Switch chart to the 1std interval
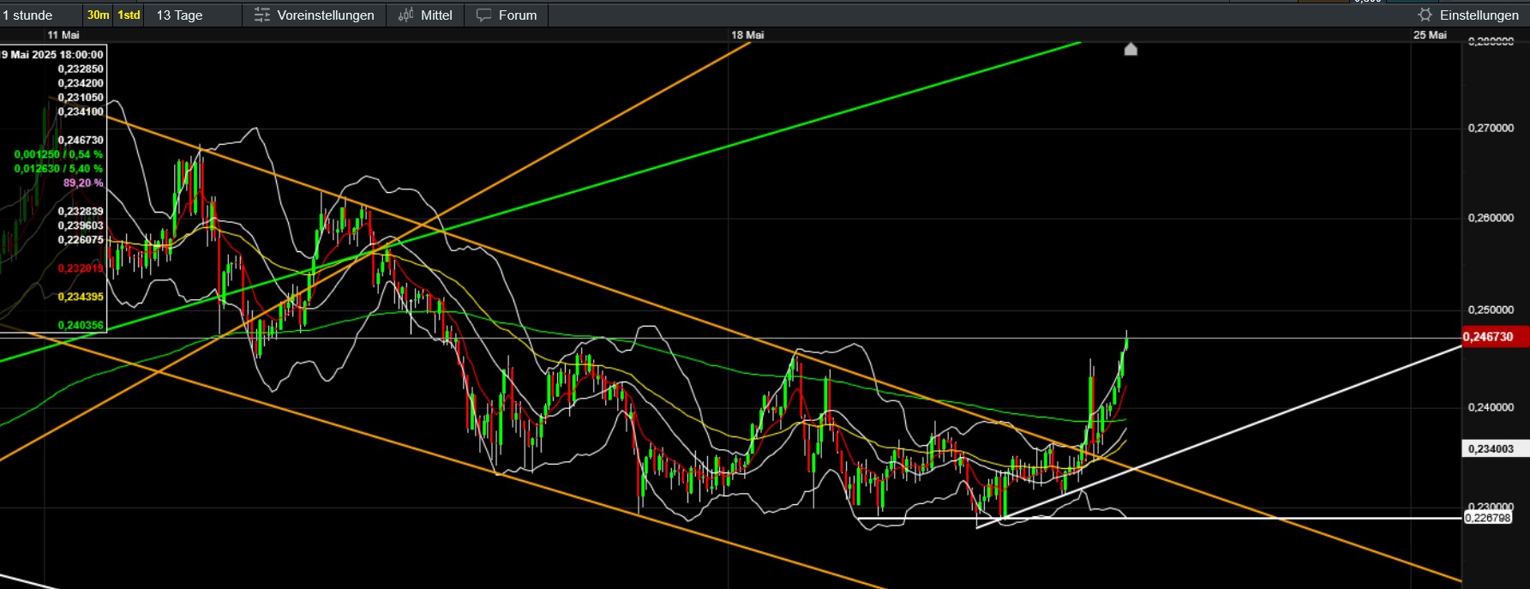This screenshot has width=1530, height=589. coord(129,15)
